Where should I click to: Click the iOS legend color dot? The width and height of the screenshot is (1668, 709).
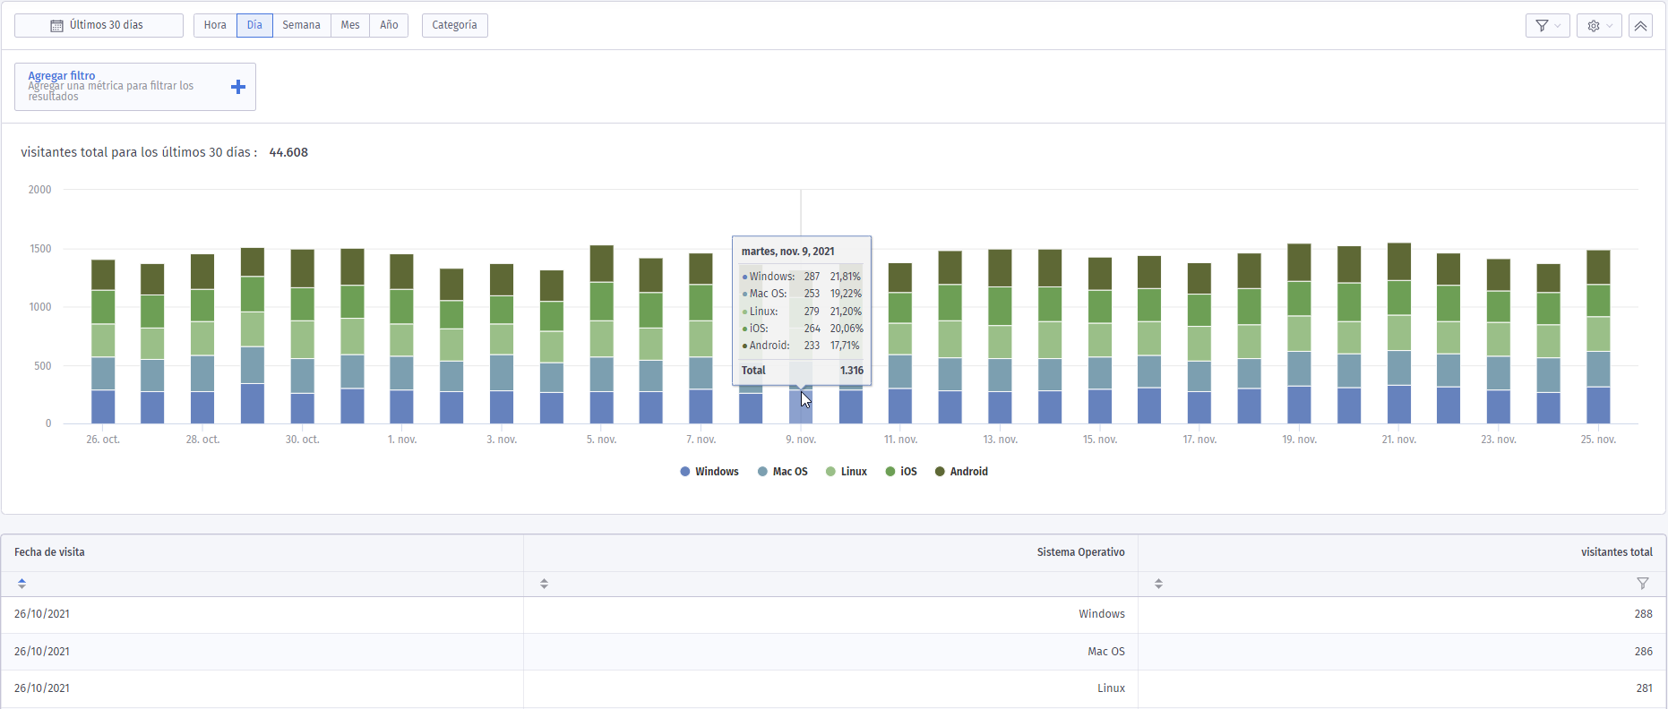coord(890,472)
